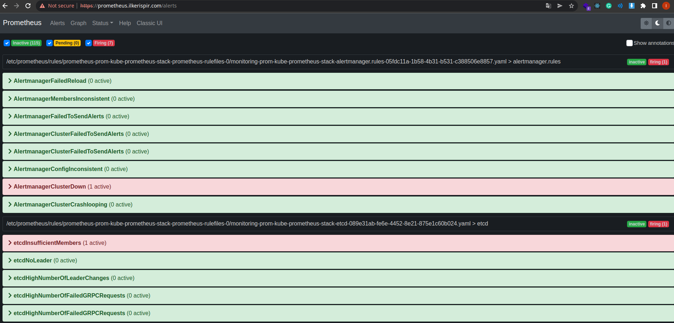Click the etcdNoLeader "(0 active)" count
Viewport: 674px width, 323px height.
click(x=65, y=260)
